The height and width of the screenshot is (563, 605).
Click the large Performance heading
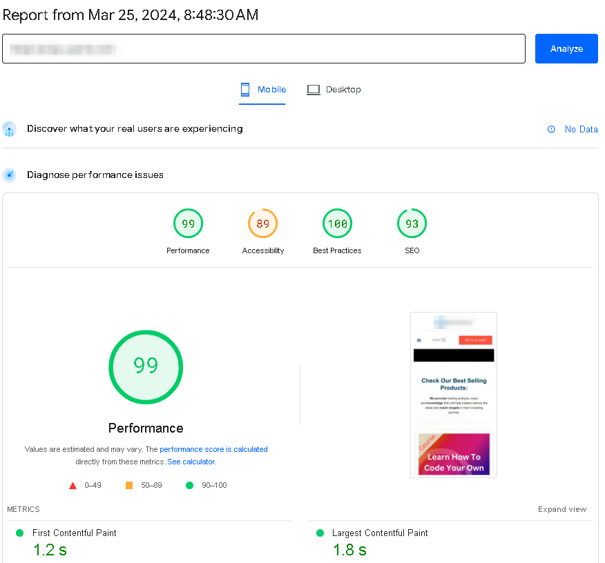(x=146, y=428)
